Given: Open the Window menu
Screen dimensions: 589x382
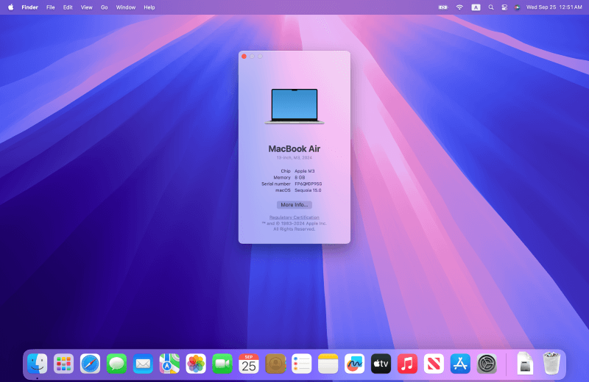Looking at the screenshot, I should coord(125,7).
